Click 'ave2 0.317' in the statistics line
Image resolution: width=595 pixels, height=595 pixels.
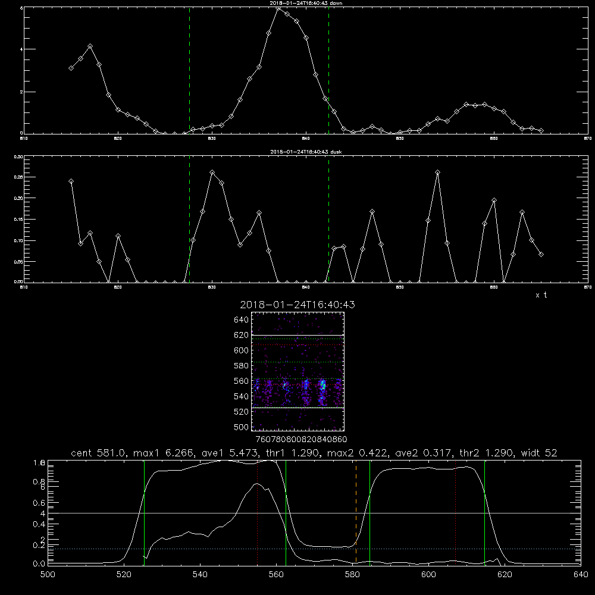pos(424,453)
